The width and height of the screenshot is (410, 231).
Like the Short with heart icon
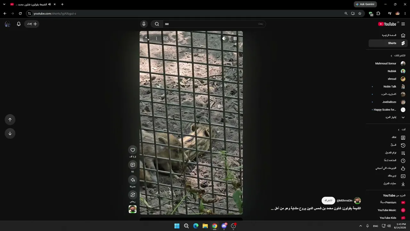point(133,150)
